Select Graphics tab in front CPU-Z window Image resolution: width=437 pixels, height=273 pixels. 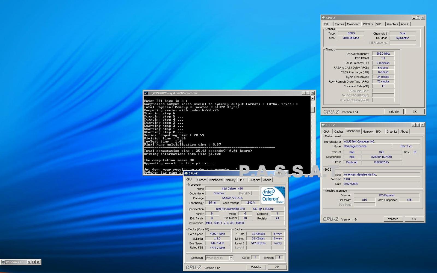tap(255, 180)
